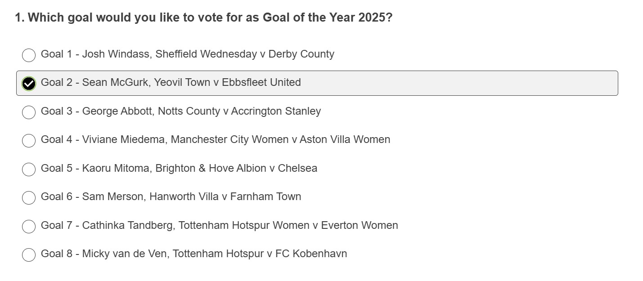Click the 'Goal 1 - Josh Windass' name text
The image size is (643, 281).
pyautogui.click(x=96, y=54)
